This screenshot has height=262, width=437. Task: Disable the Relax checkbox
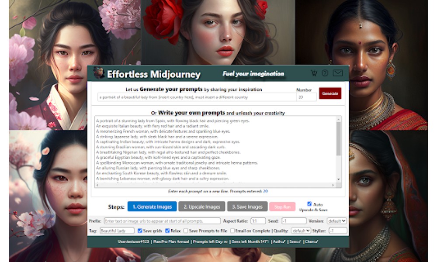click(x=167, y=231)
